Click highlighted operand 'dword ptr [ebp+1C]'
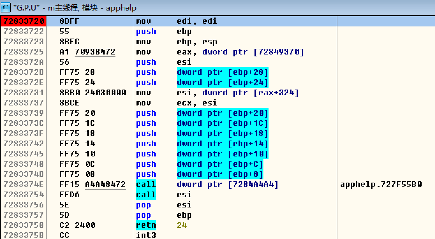 (222, 123)
